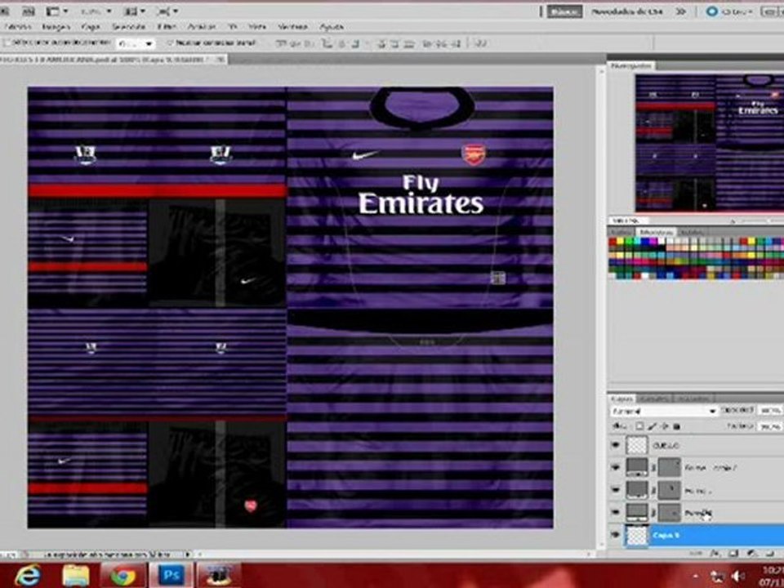Open the Análisis menu

(201, 26)
